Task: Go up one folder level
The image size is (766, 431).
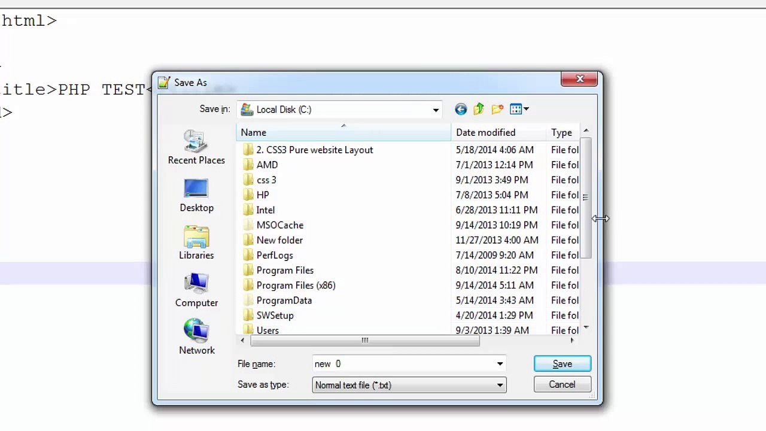Action: 479,109
